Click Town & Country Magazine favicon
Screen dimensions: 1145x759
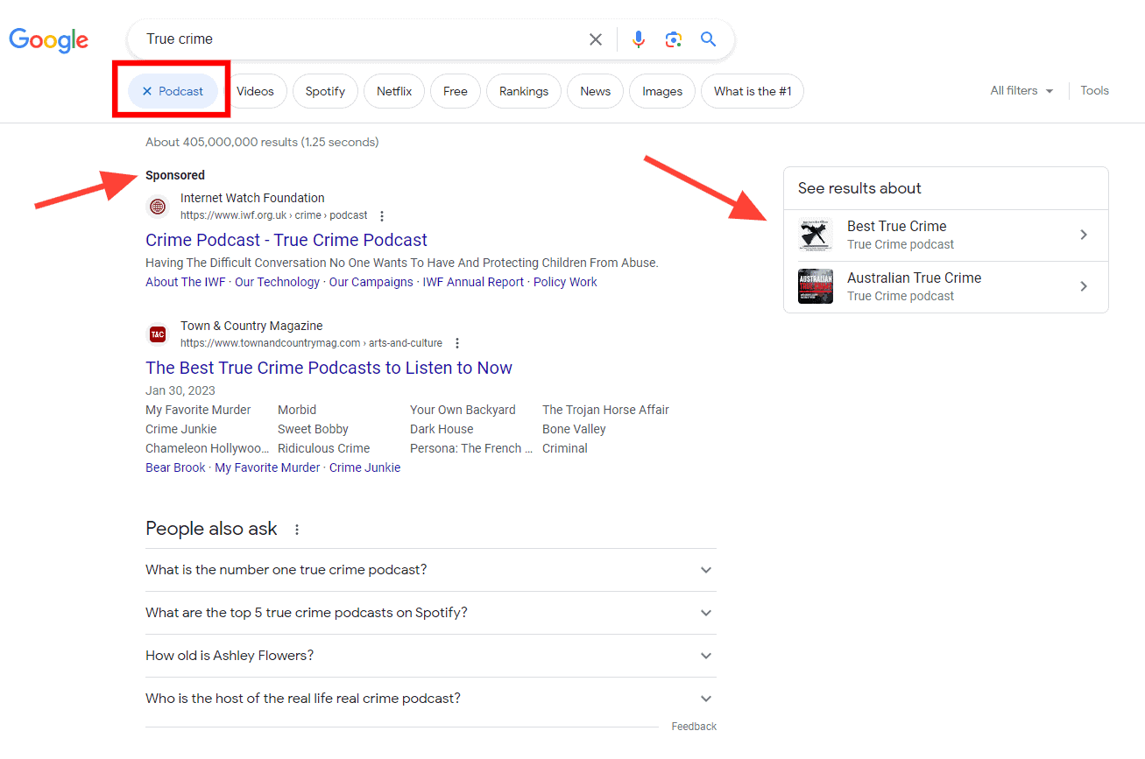(x=158, y=334)
